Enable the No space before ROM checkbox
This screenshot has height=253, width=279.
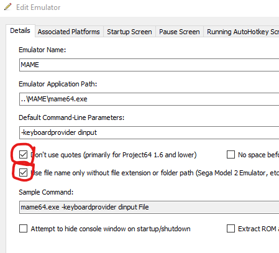(231, 155)
